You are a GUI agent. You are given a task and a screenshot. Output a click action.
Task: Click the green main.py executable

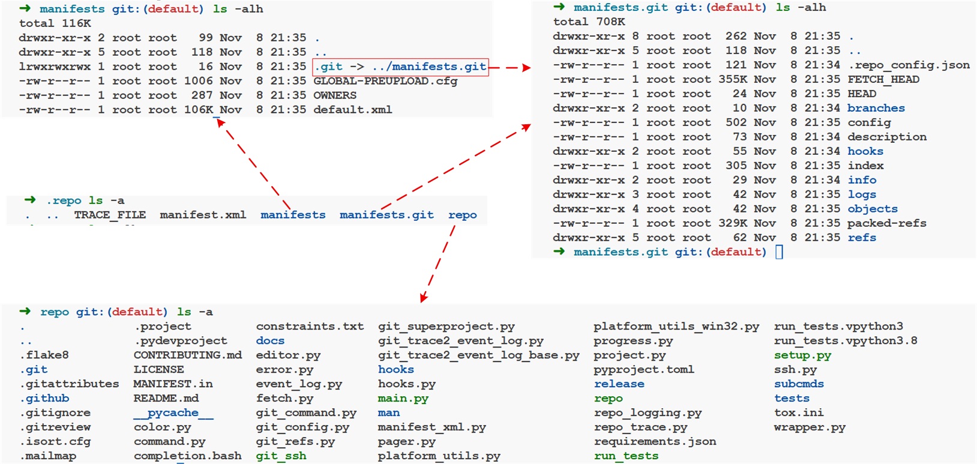click(x=403, y=399)
